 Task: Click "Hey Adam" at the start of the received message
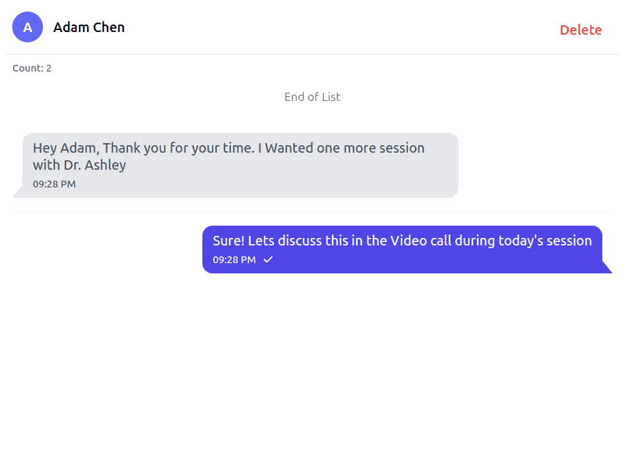(x=66, y=148)
